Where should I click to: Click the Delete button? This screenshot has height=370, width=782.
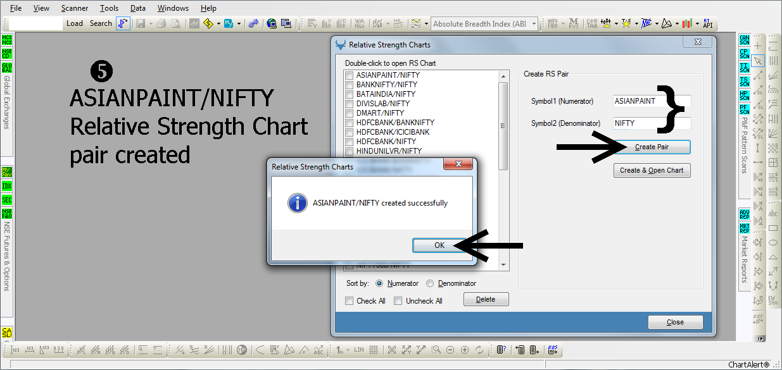tap(486, 299)
